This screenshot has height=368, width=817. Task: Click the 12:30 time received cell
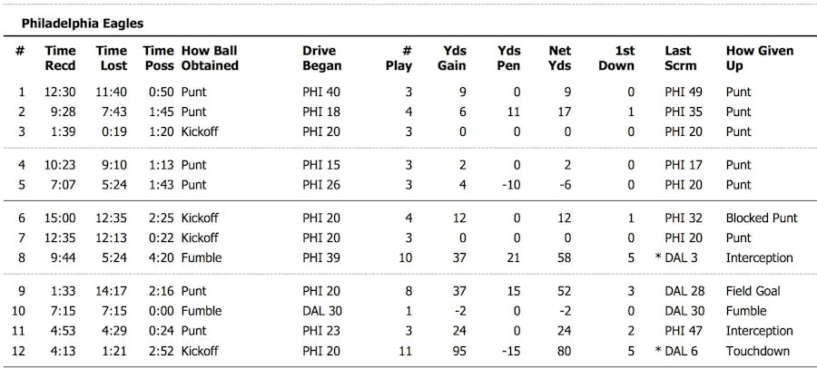point(61,92)
